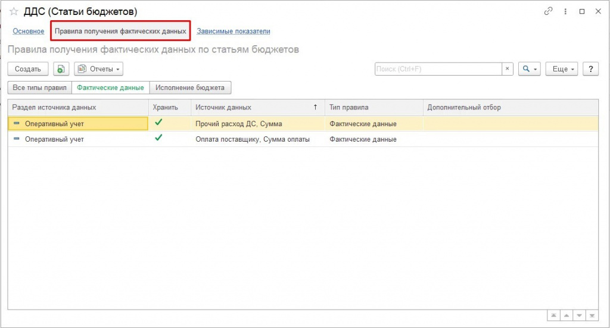
Task: Open help with the question mark button
Action: click(590, 69)
